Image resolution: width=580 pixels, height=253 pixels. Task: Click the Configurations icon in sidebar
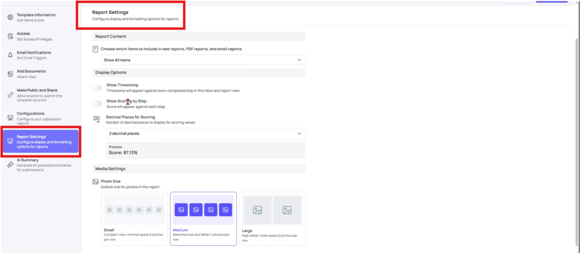click(x=10, y=118)
